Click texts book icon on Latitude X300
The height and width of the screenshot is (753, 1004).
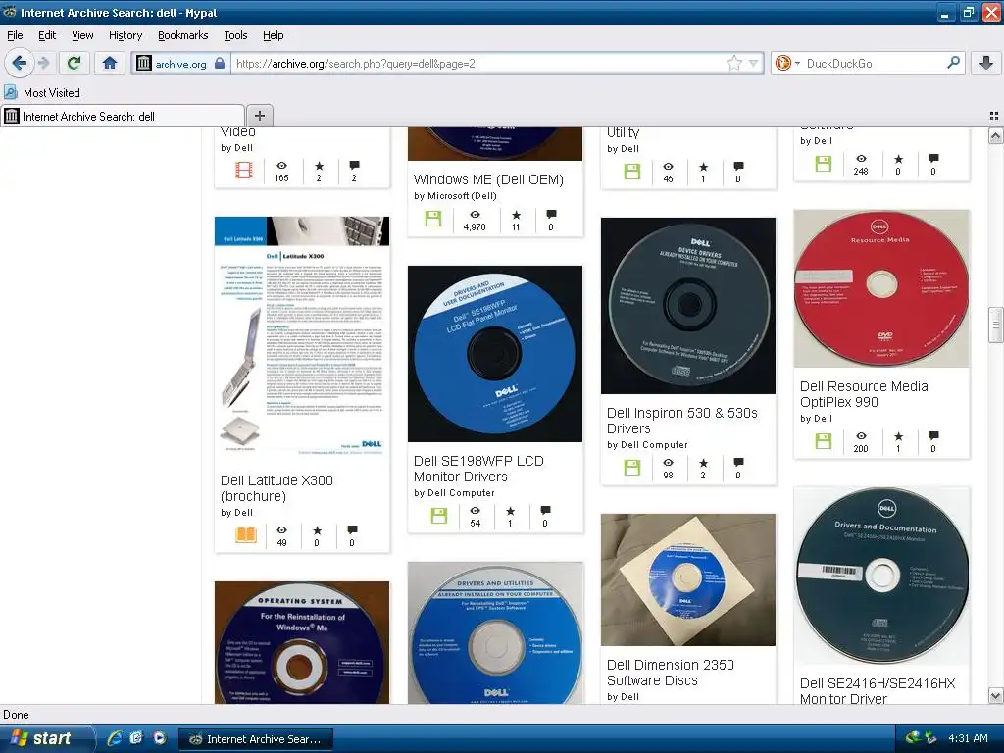[x=246, y=534]
